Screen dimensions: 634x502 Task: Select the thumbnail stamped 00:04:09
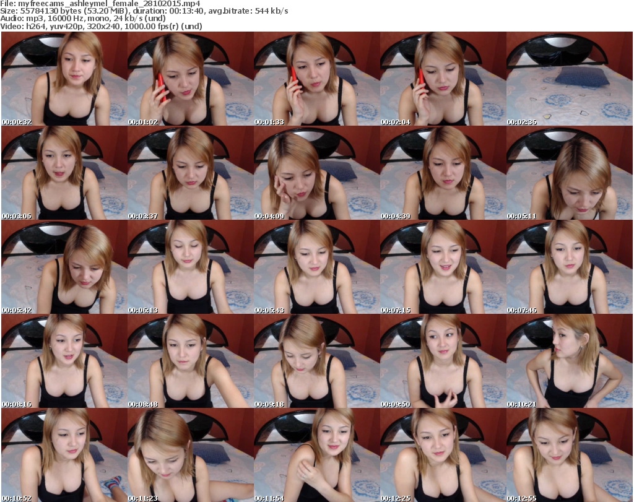(x=316, y=173)
